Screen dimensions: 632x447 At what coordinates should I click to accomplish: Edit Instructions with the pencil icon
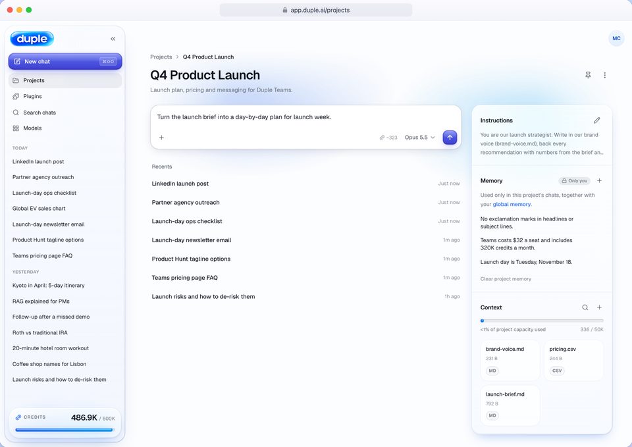(596, 120)
